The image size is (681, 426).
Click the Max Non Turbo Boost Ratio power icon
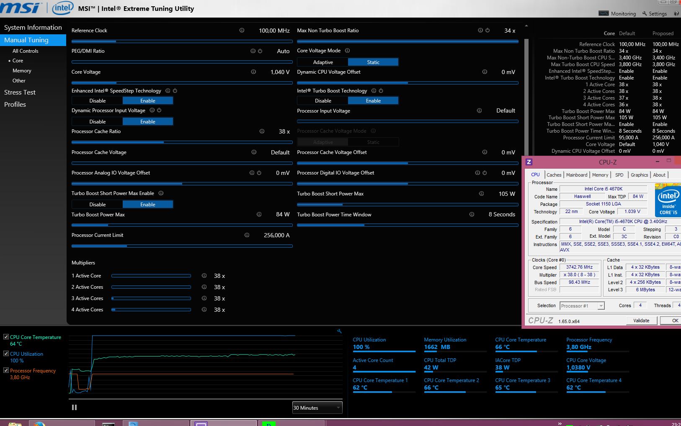tap(488, 30)
